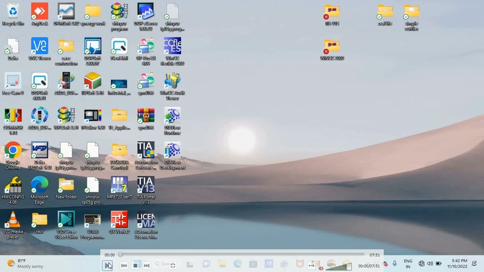484x272 pixels.
Task: Select the GP-Pro EX 4.09 shortcut
Action: pos(146,52)
